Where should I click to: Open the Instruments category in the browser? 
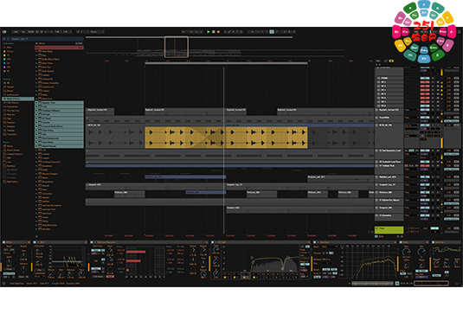point(11,95)
